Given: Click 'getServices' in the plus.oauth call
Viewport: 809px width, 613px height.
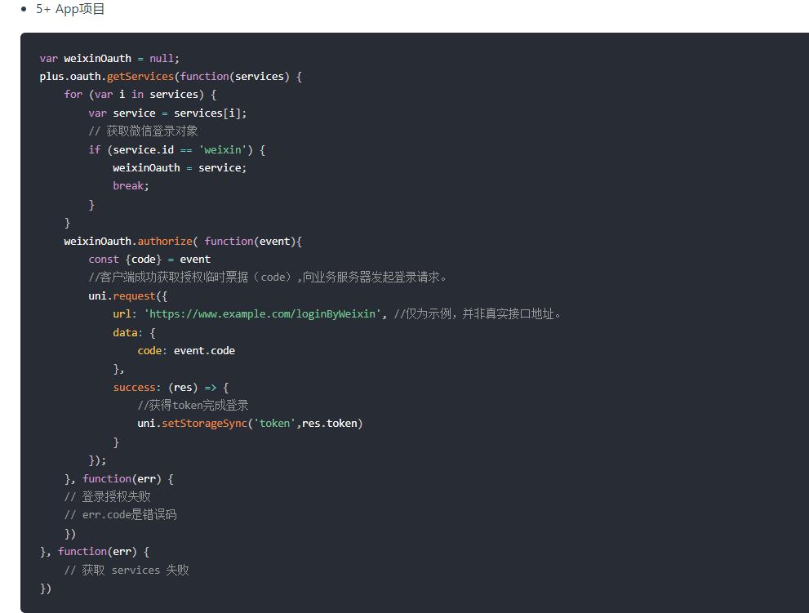Looking at the screenshot, I should (x=140, y=77).
